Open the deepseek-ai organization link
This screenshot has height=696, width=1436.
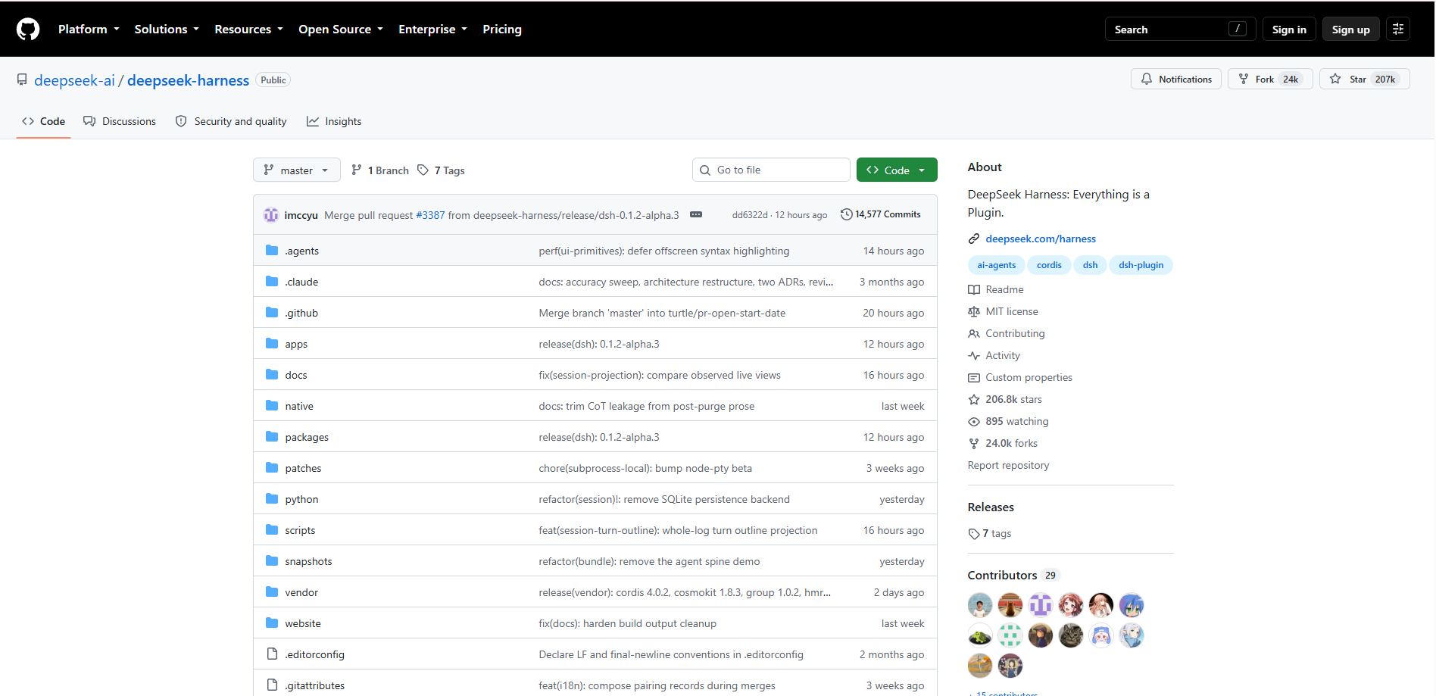click(74, 80)
